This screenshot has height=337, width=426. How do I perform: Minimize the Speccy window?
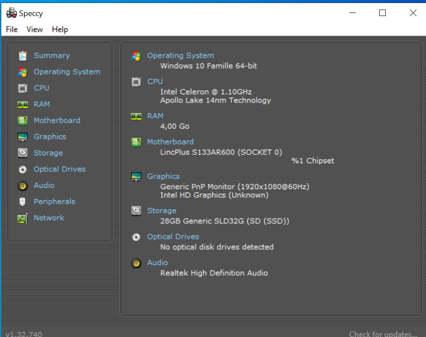352,13
